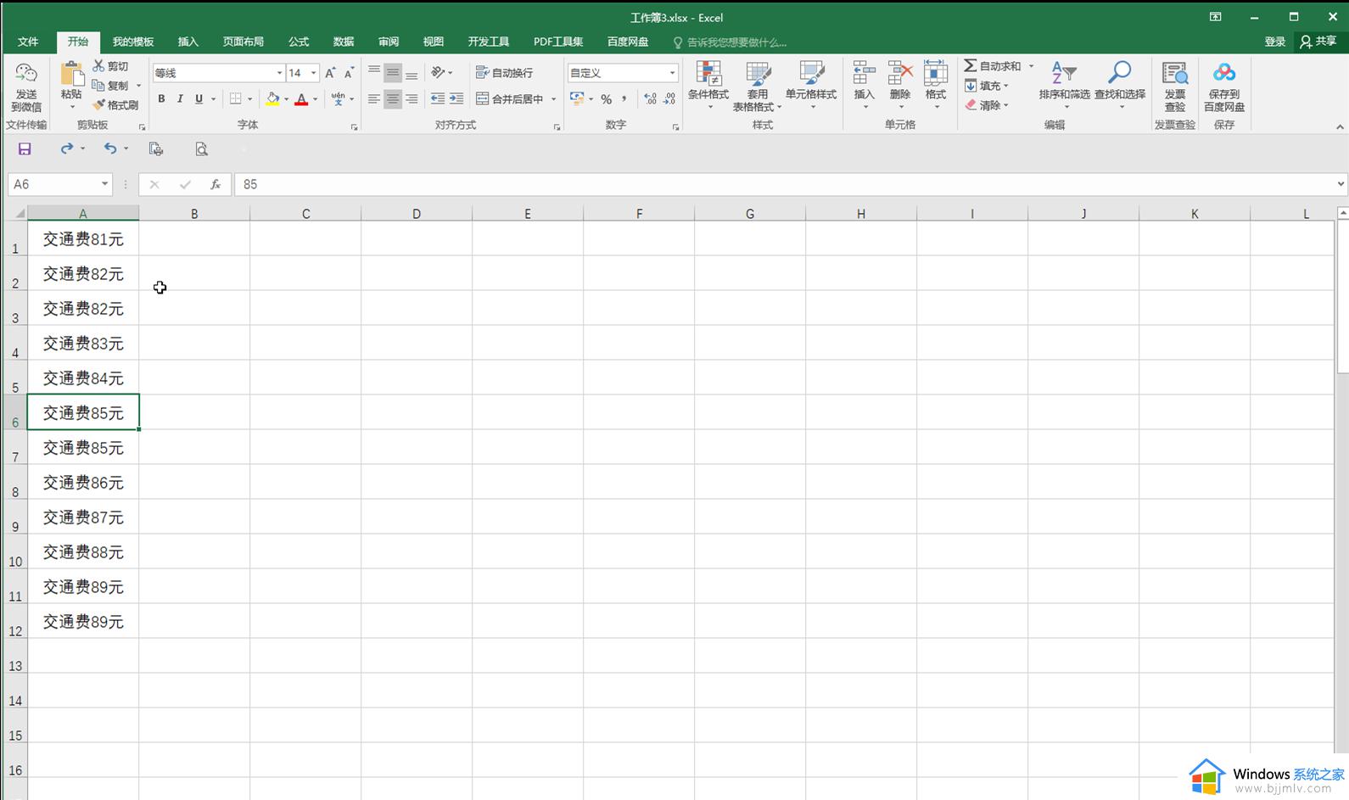Toggle middle vertical alignment
The height and width of the screenshot is (800, 1349).
coord(393,73)
